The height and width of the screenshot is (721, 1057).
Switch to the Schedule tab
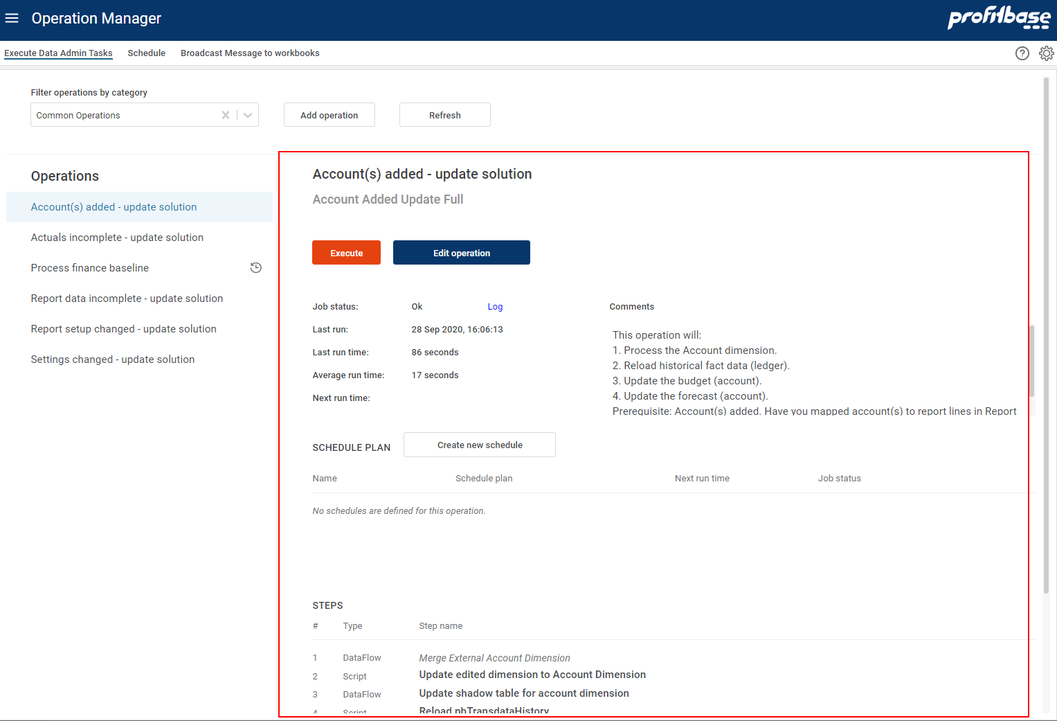(x=146, y=53)
